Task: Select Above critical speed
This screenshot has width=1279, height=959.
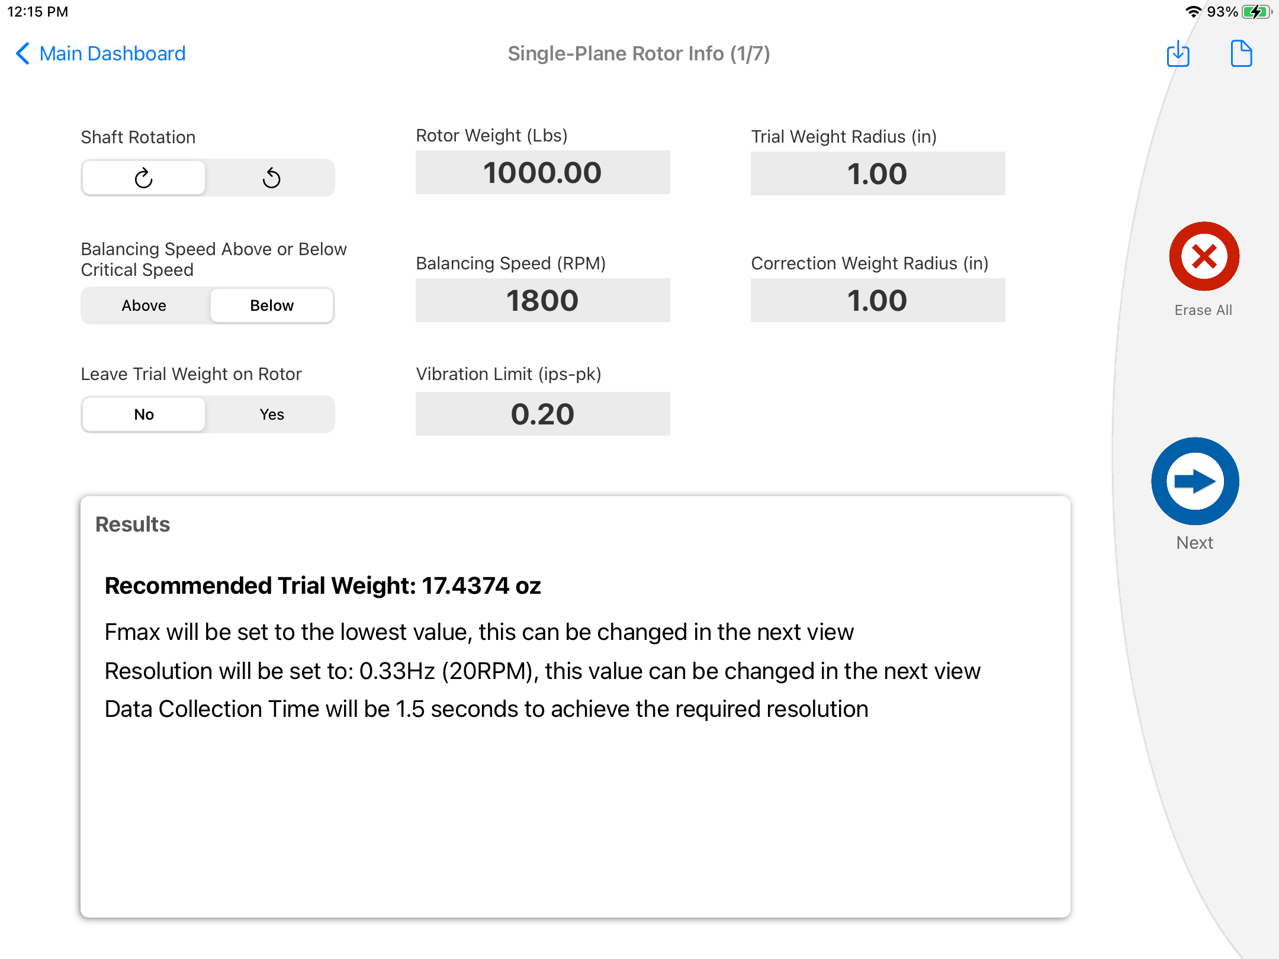Action: click(144, 305)
